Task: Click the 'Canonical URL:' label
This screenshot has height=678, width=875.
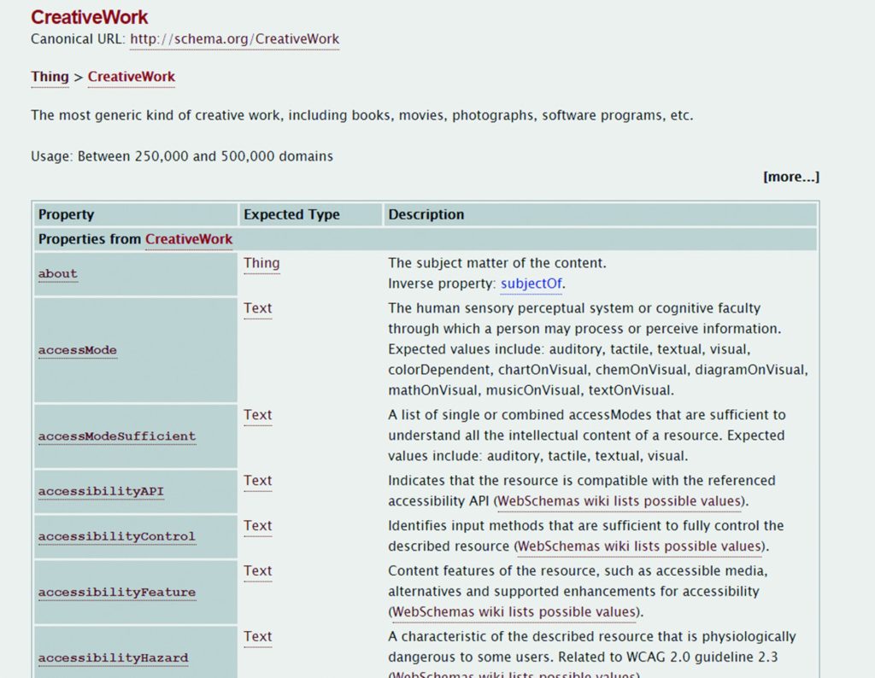Action: (x=78, y=39)
